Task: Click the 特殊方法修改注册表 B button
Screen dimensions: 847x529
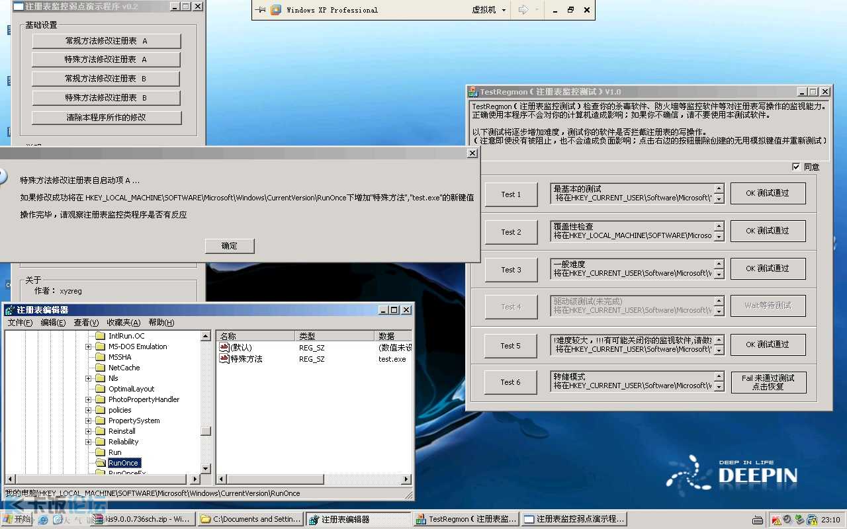Action: click(x=106, y=98)
